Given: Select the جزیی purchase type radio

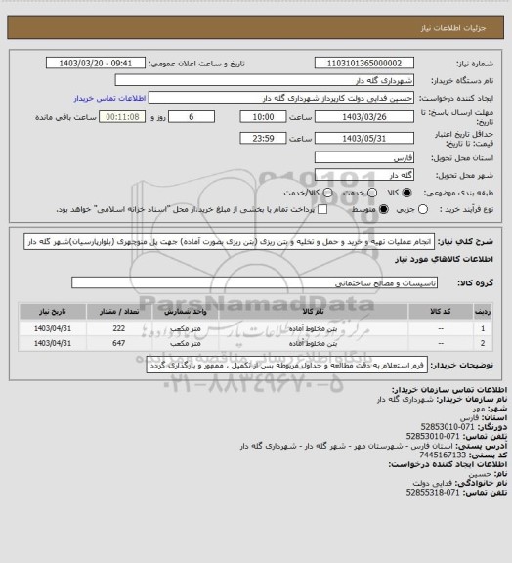Looking at the screenshot, I should [x=423, y=209].
